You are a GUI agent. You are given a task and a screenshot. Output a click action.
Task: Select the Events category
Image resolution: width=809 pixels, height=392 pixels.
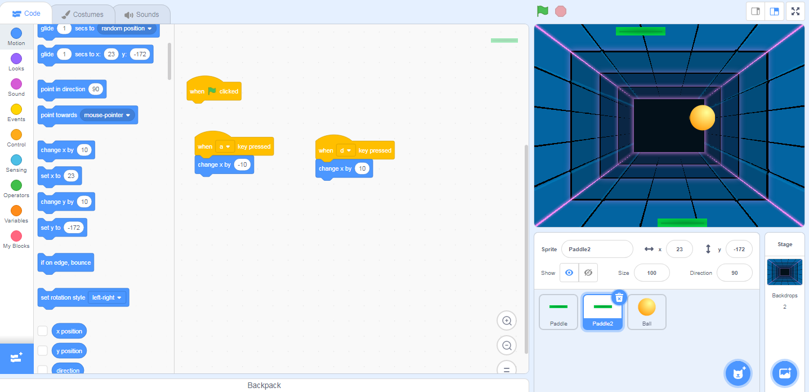(16, 113)
